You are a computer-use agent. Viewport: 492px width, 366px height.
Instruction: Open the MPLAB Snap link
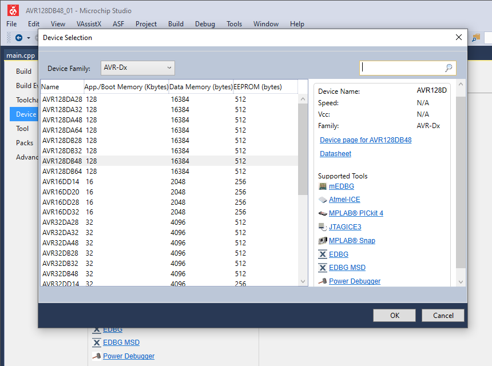tap(352, 241)
